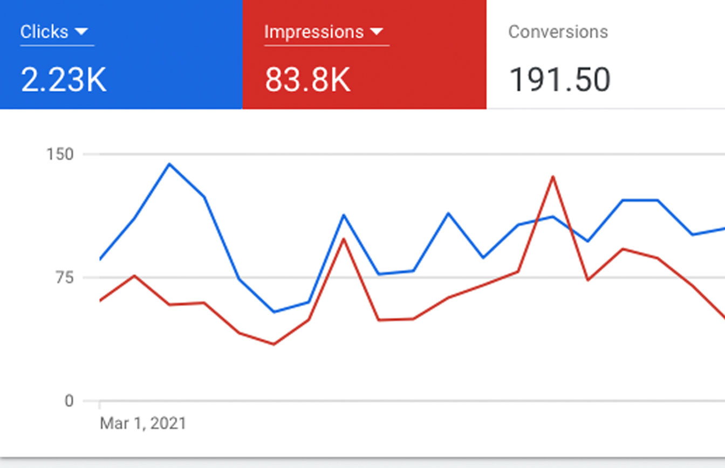Screen dimensions: 725x468
Task: Click the red line's starting point at Mar 1
Action: 100,301
